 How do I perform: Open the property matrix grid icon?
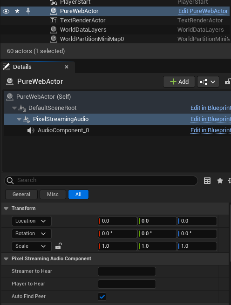[x=207, y=181]
